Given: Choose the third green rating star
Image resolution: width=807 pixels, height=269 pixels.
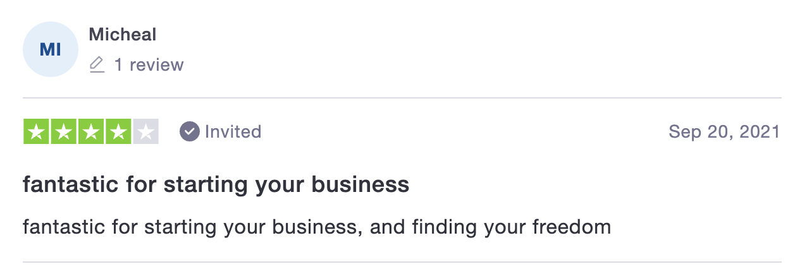Looking at the screenshot, I should click(x=91, y=131).
